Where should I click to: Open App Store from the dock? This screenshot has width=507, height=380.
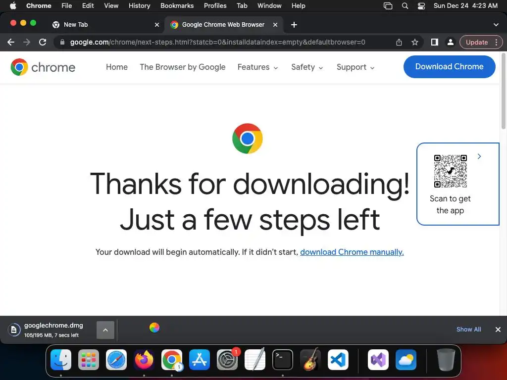(200, 360)
